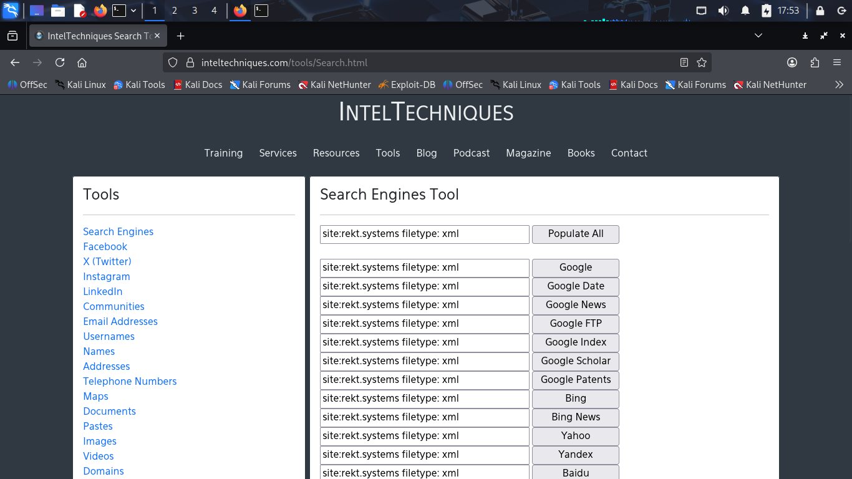The image size is (852, 479).
Task: Click the Yandex query input field
Action: pyautogui.click(x=424, y=455)
